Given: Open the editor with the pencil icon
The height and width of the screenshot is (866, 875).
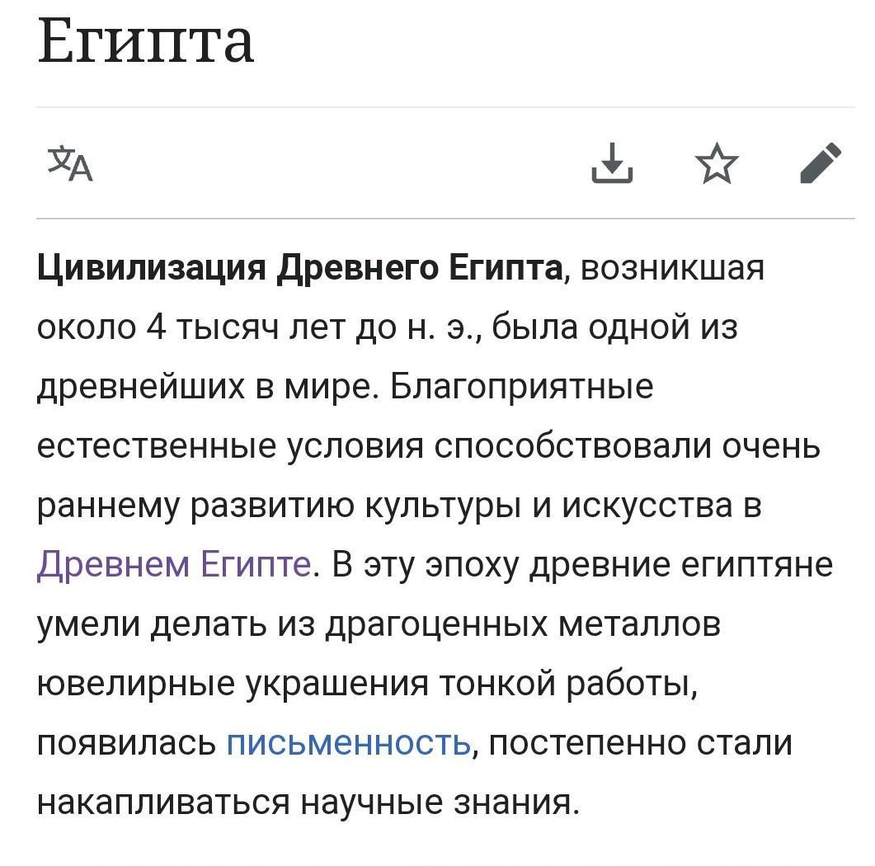Looking at the screenshot, I should (821, 163).
